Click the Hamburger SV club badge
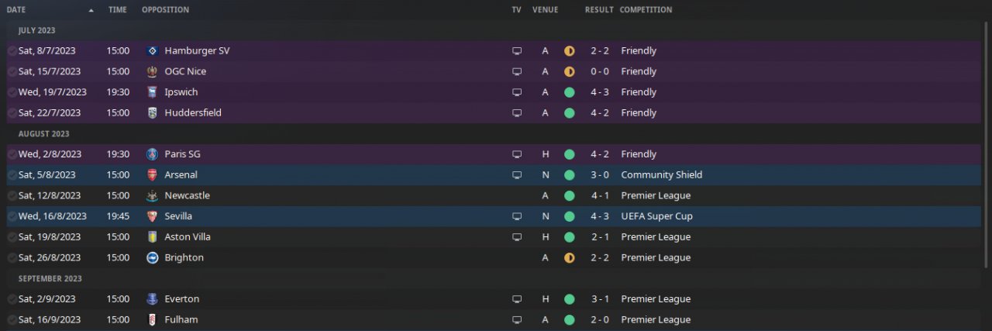992x331 pixels. [x=152, y=51]
